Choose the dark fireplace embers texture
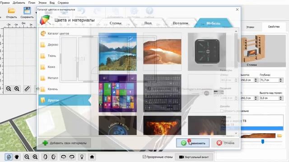This screenshot has width=289, height=162. [x=207, y=126]
